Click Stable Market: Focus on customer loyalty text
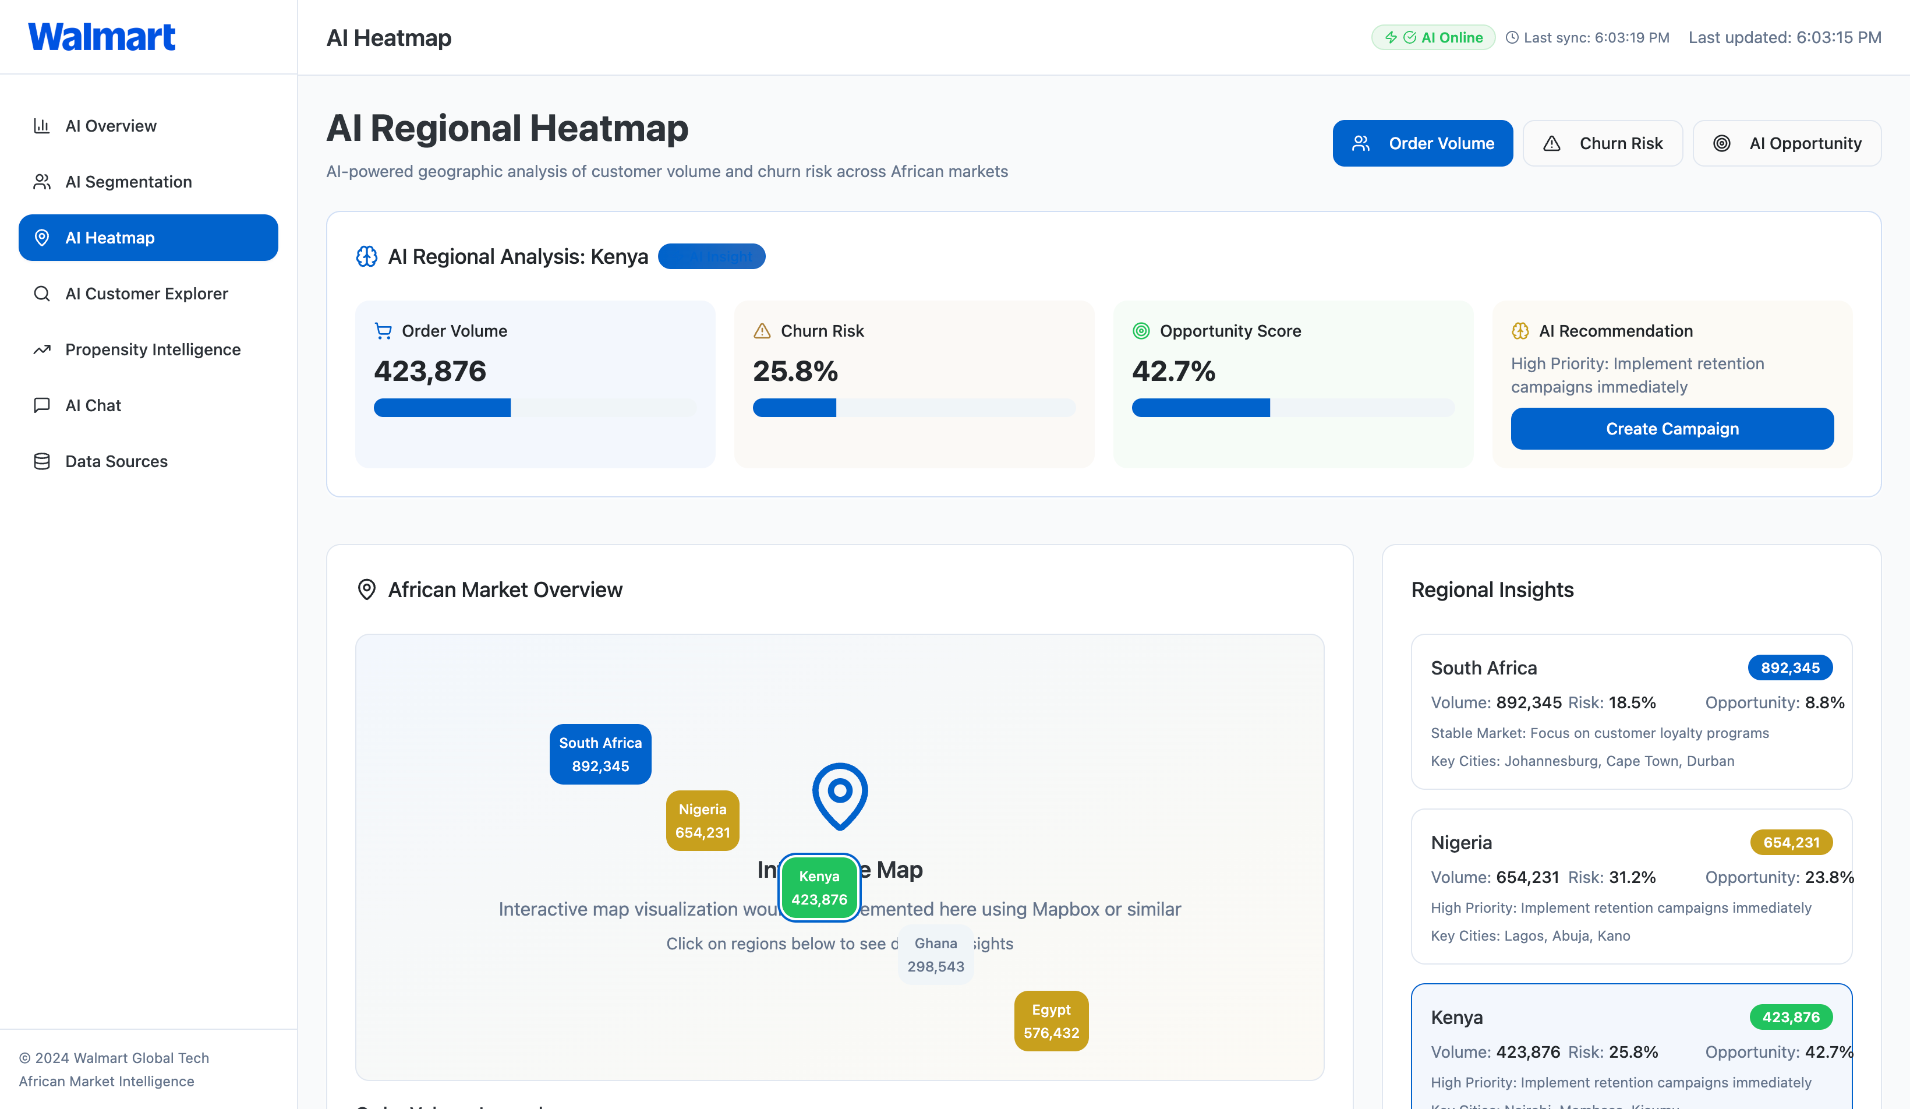Image resolution: width=1910 pixels, height=1109 pixels. (1600, 733)
